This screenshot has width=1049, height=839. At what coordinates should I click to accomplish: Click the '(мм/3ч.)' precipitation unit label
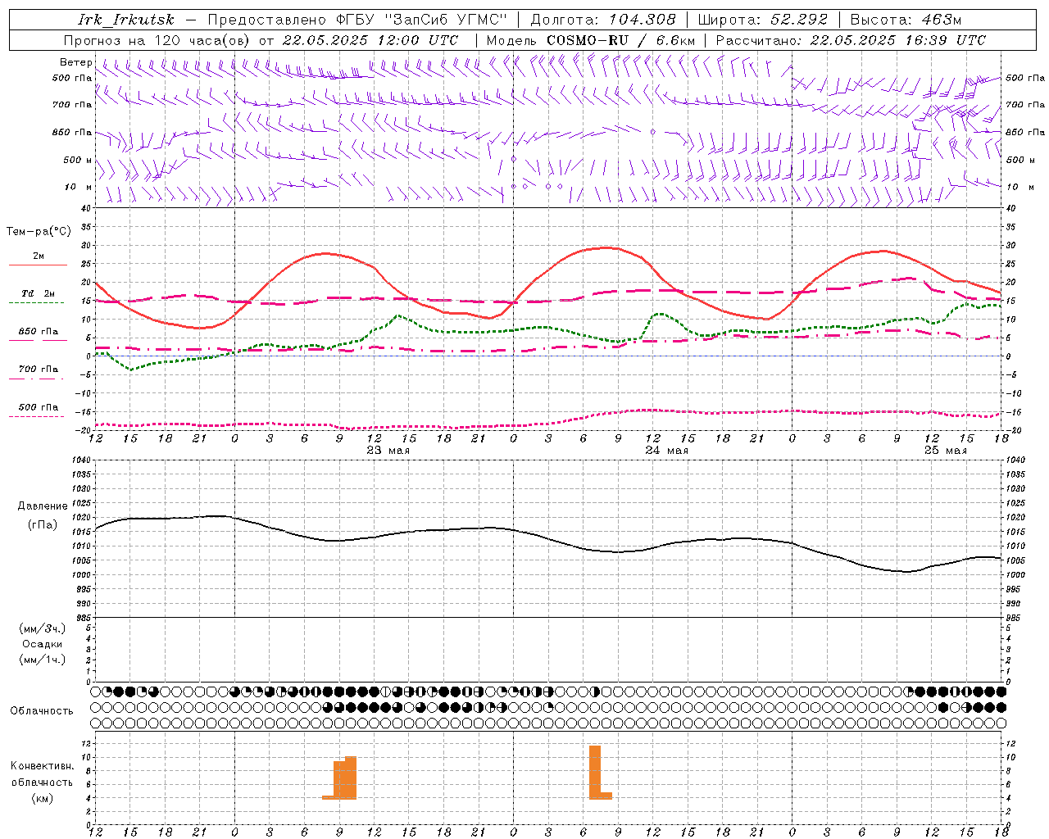(x=43, y=628)
